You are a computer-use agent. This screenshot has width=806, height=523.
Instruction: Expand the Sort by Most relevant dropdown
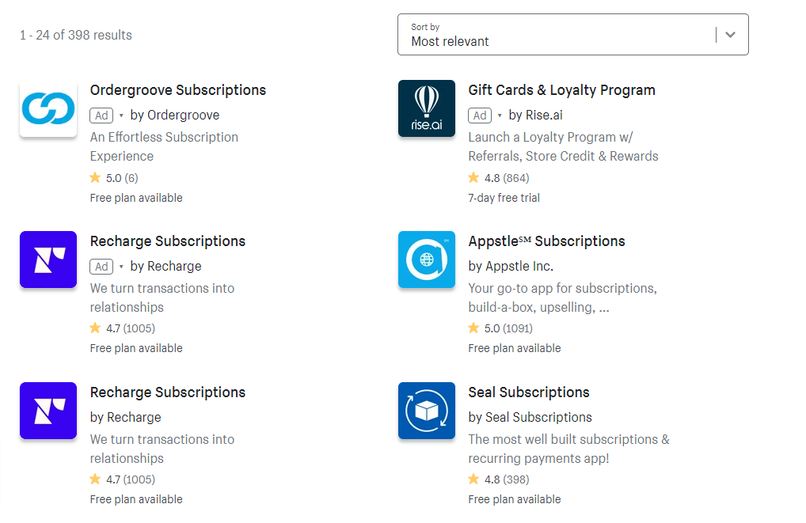[x=573, y=35]
